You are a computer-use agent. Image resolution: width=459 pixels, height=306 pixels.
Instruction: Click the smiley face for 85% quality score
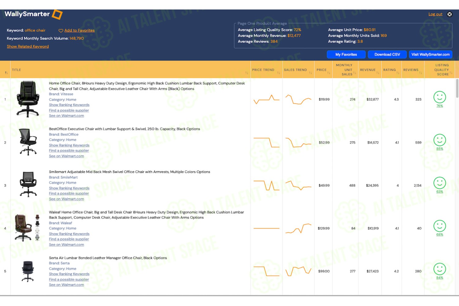click(x=440, y=140)
